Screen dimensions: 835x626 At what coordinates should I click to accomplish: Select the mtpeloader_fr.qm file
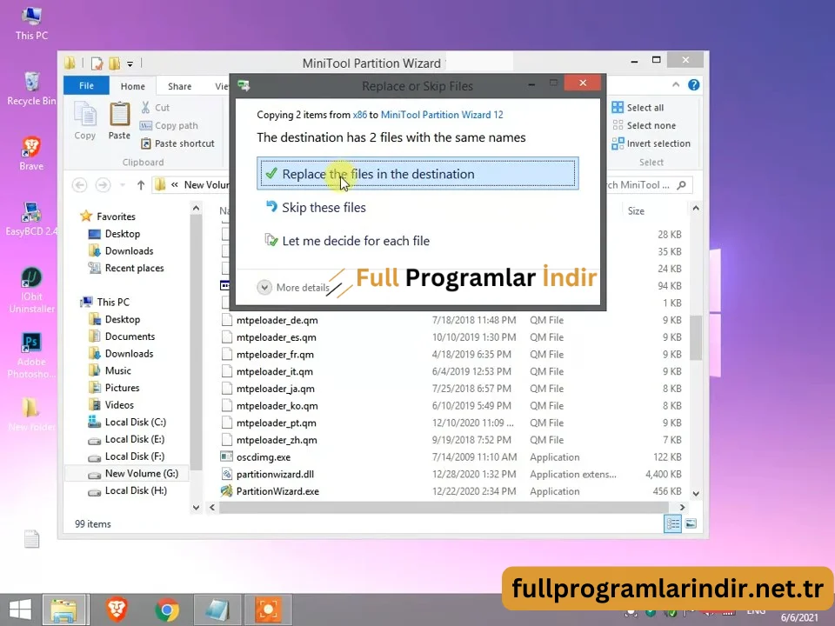pos(275,354)
